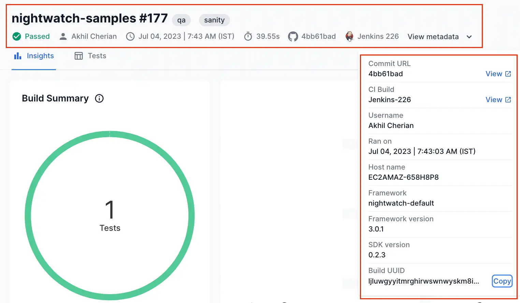The image size is (520, 303).
Task: Switch to the Insights tab
Action: pyautogui.click(x=34, y=56)
